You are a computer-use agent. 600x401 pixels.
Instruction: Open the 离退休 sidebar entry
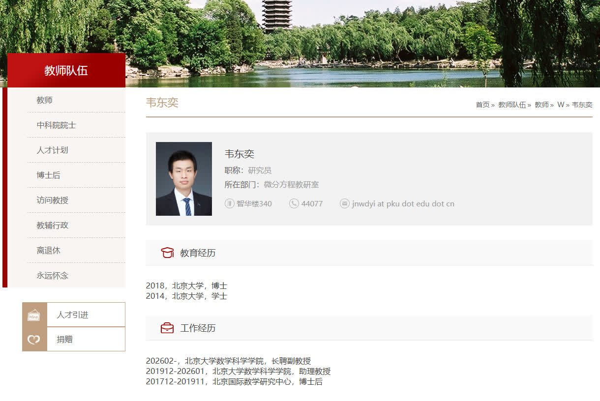pos(48,251)
